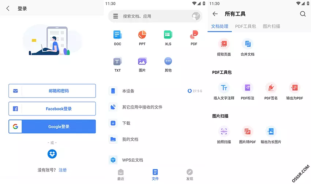Screen dimensions: 311x184
Task: Open the hamburger menu in search bar
Action: pyautogui.click(x=116, y=16)
